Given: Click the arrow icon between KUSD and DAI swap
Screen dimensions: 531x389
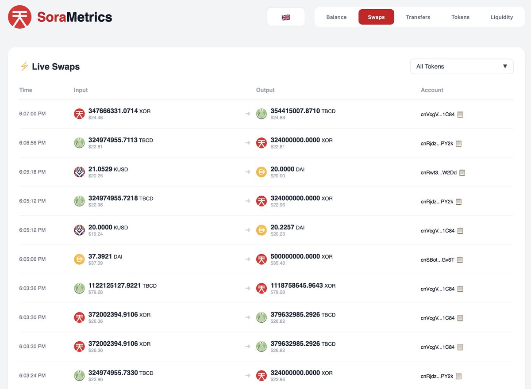Looking at the screenshot, I should pyautogui.click(x=248, y=172).
